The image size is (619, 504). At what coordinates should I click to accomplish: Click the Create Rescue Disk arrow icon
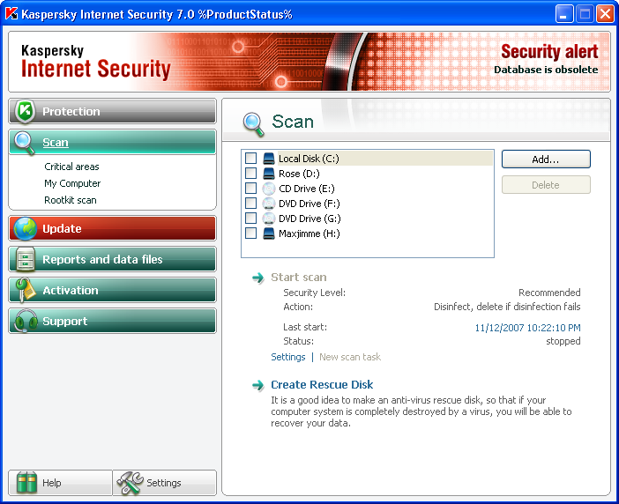coord(258,385)
